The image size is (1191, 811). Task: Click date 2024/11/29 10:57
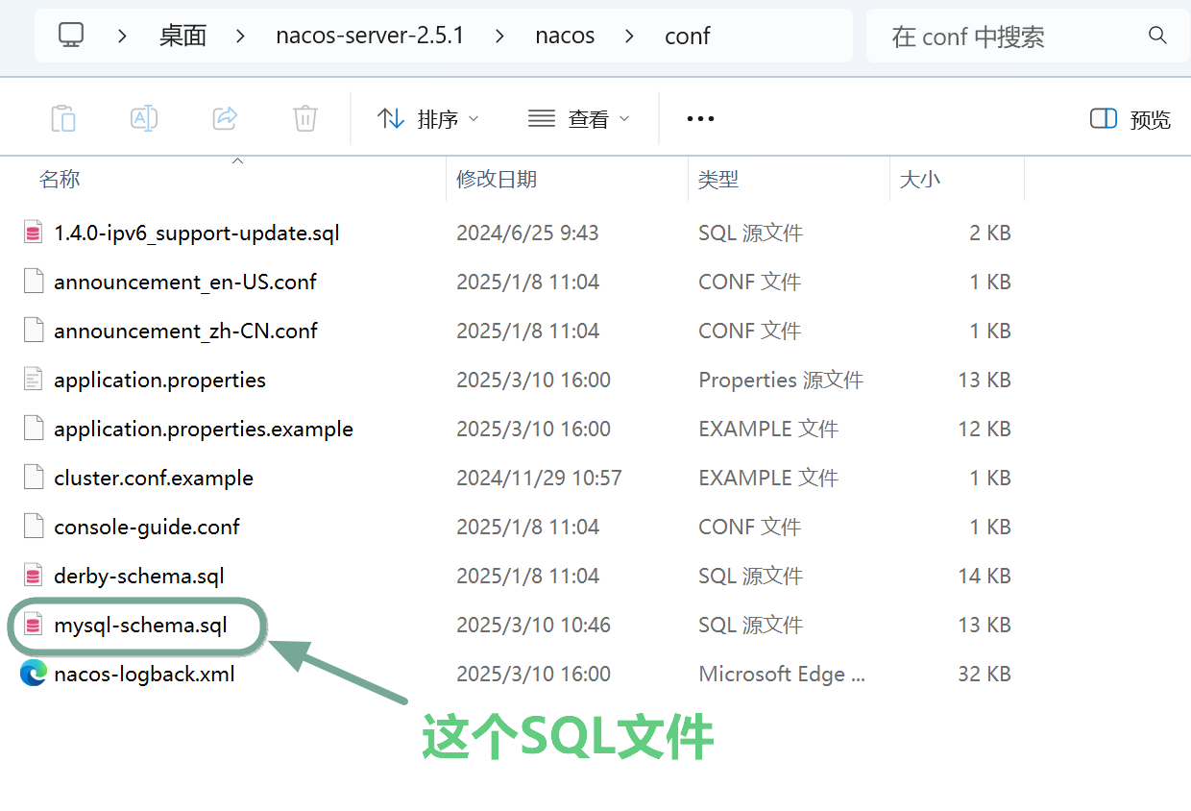coord(539,478)
